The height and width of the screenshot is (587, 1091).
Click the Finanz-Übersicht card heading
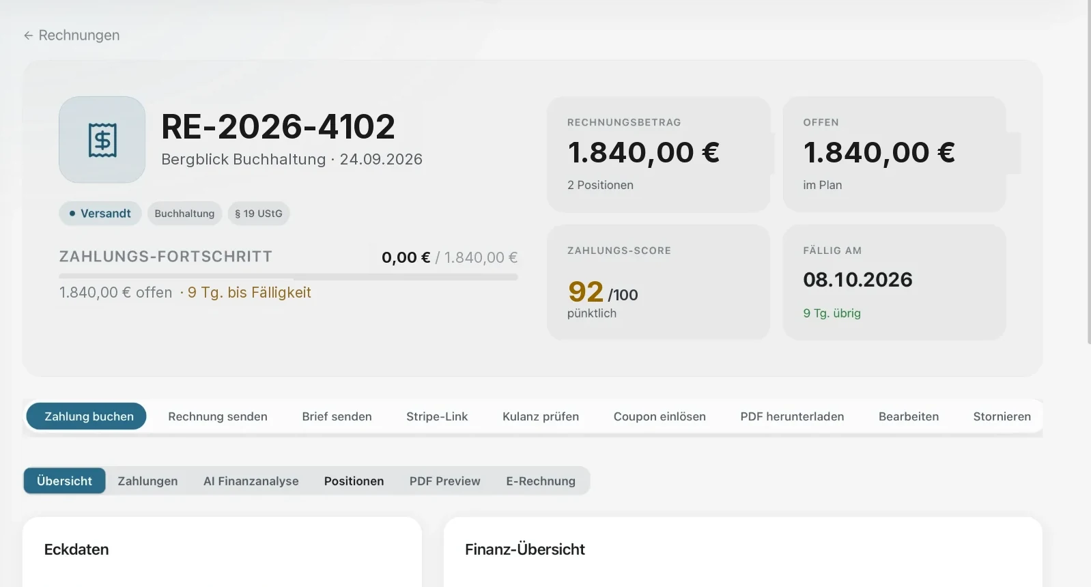click(525, 549)
